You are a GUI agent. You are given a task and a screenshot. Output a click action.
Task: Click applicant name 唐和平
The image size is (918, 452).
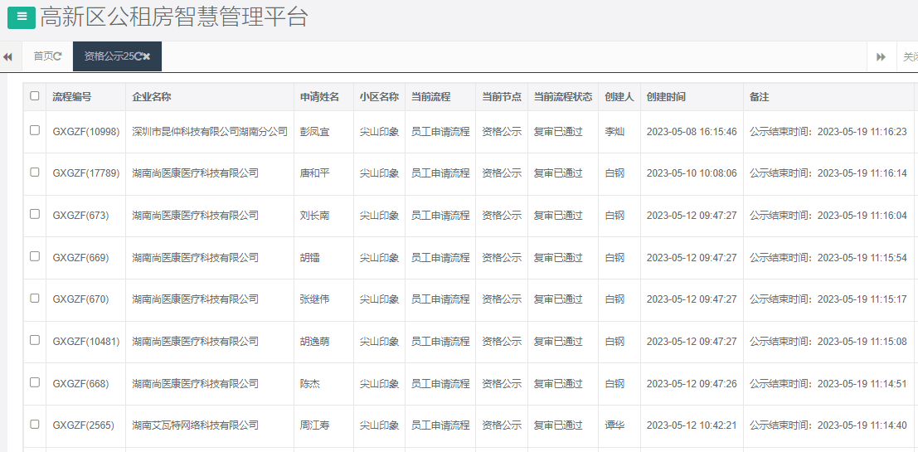click(315, 173)
